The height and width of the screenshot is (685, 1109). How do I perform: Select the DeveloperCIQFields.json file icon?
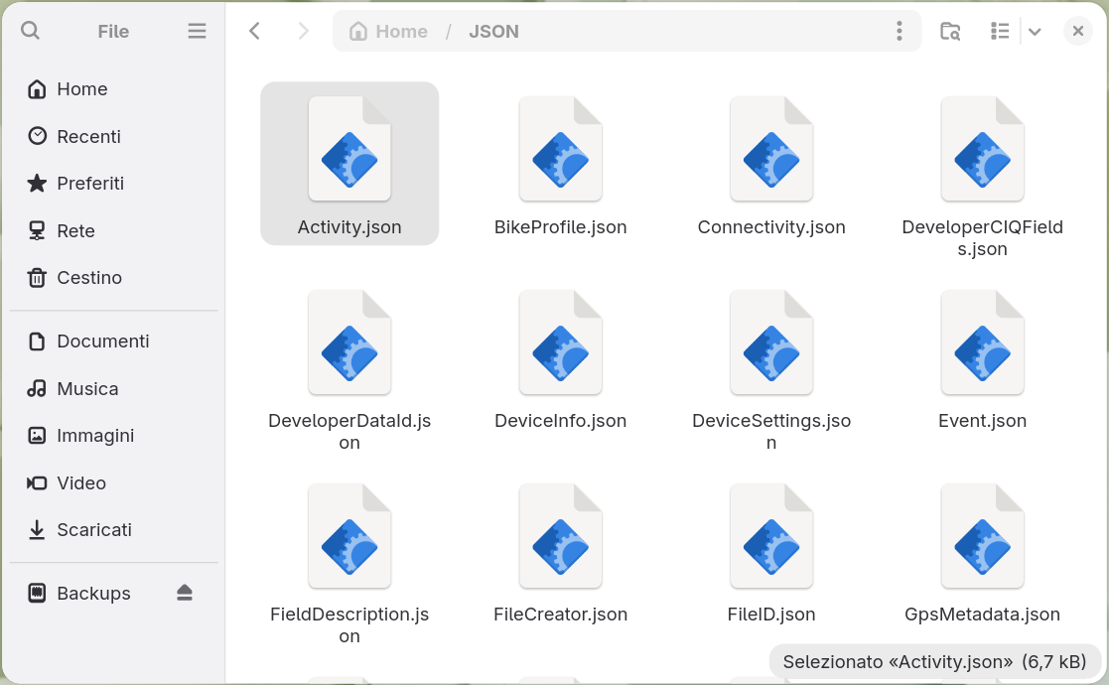[982, 149]
